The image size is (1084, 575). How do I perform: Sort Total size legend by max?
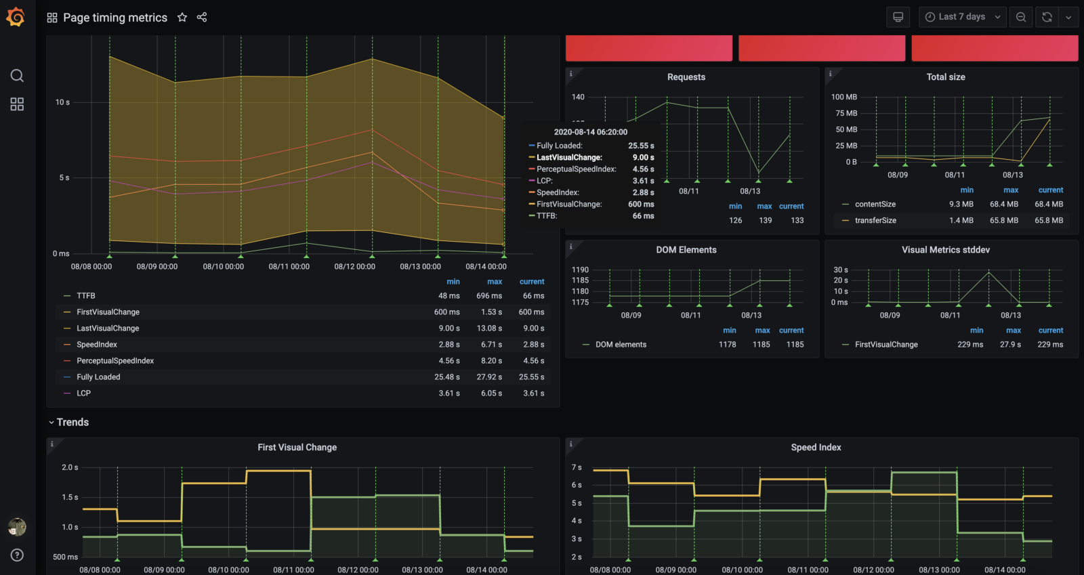click(x=1011, y=190)
